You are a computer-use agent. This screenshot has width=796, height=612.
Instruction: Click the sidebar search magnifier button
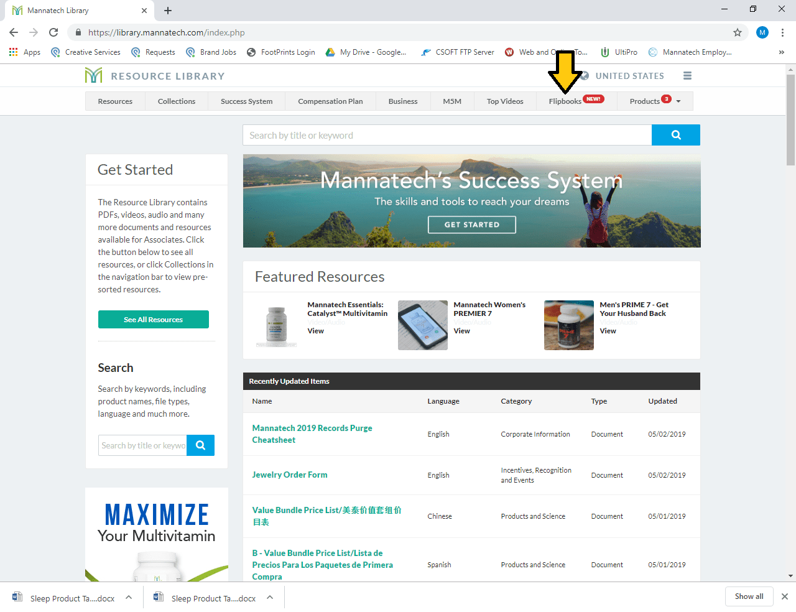pyautogui.click(x=200, y=445)
